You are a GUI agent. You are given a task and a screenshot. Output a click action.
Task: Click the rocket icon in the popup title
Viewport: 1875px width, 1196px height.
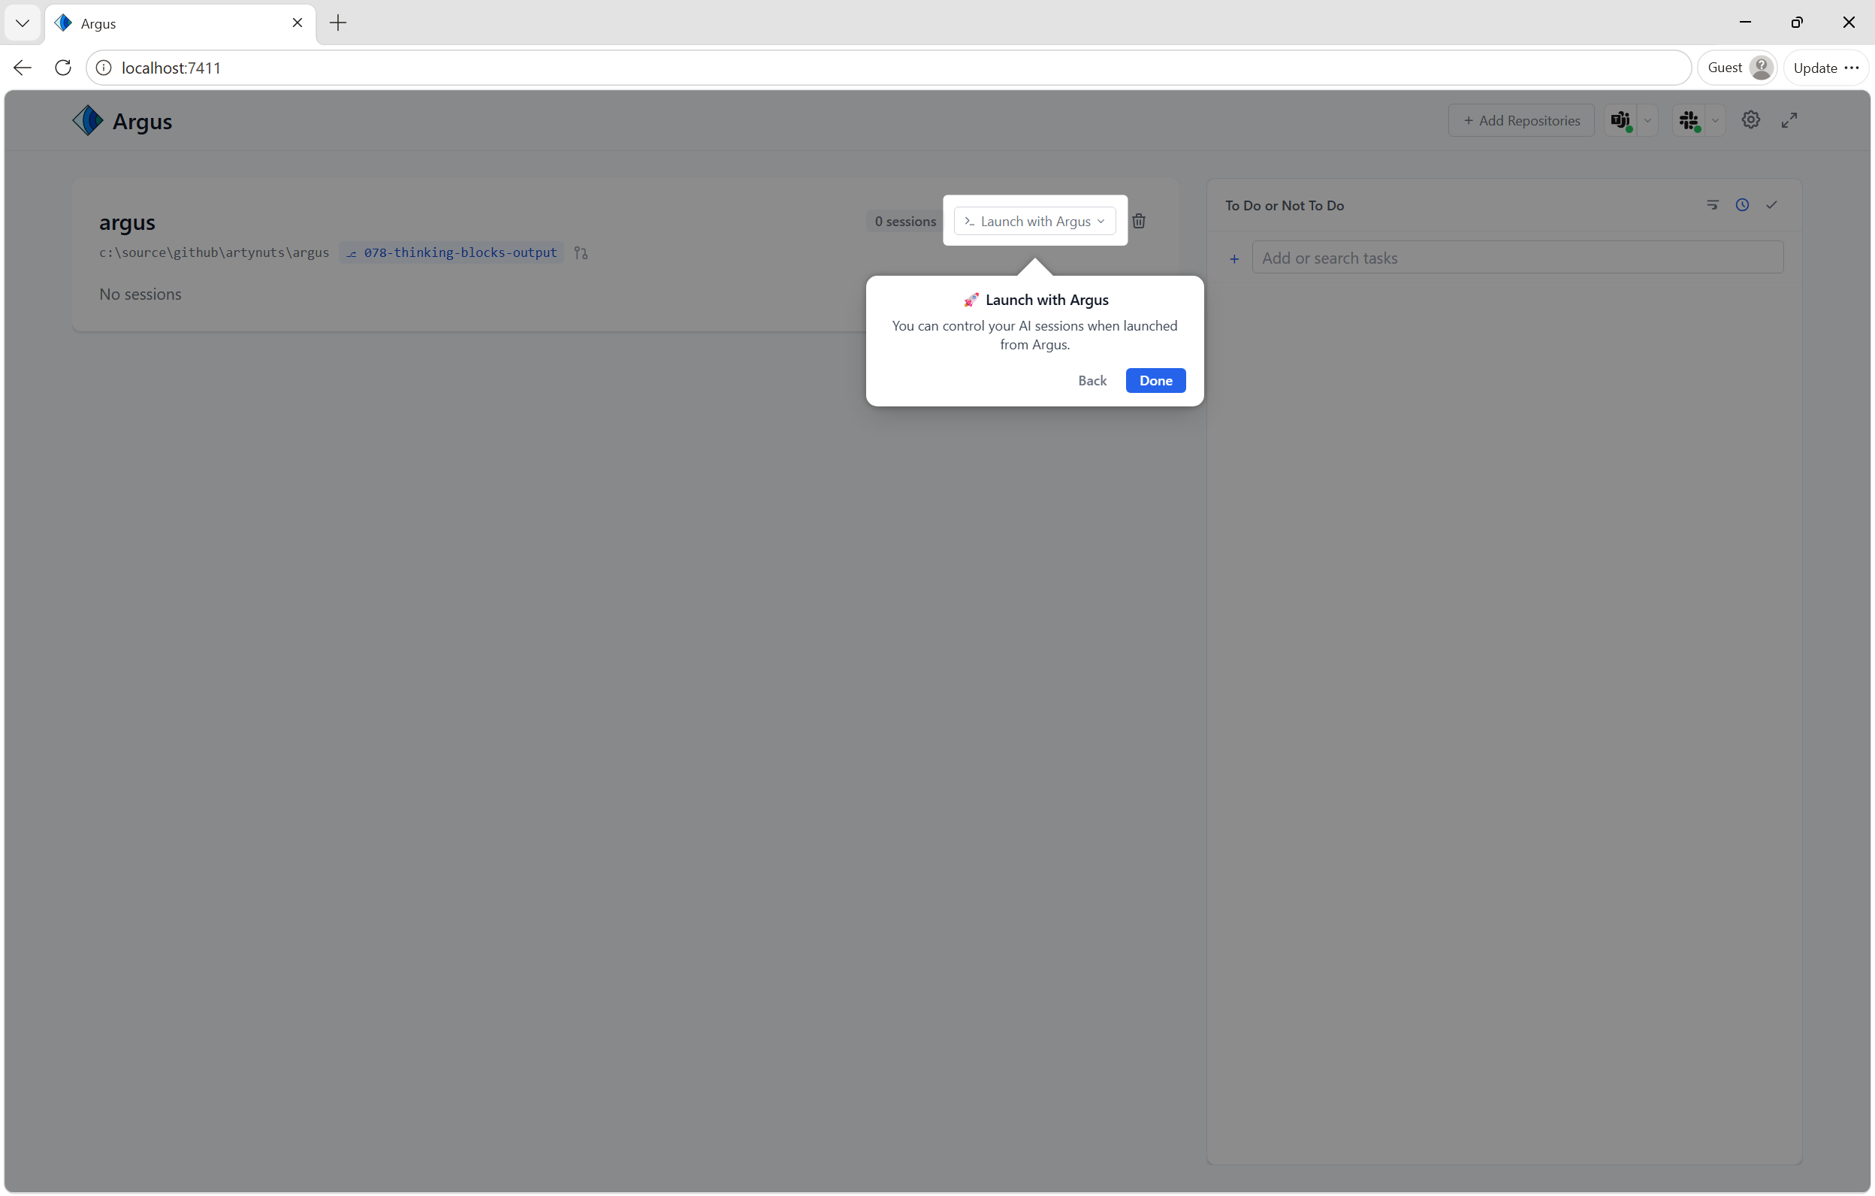[971, 300]
